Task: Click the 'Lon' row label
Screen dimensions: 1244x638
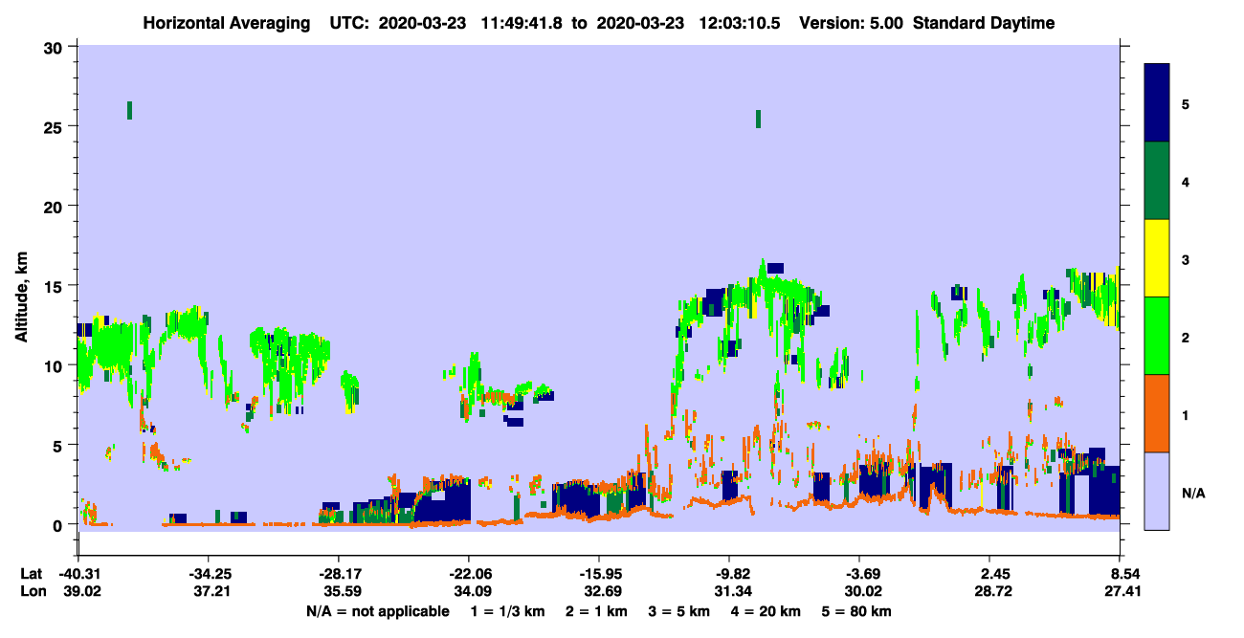Action: (x=32, y=592)
